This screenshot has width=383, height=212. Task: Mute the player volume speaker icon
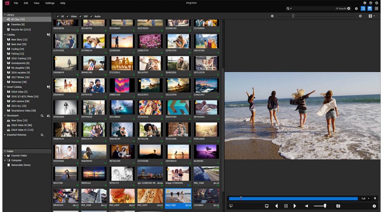[307, 206]
